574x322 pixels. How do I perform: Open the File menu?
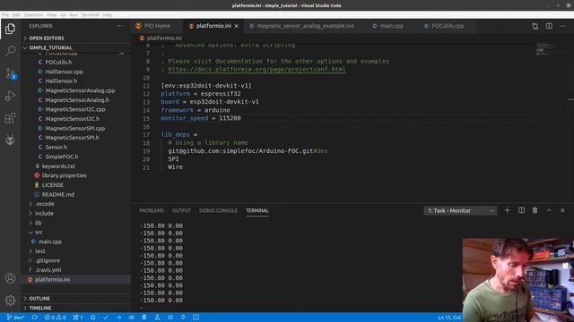tap(5, 14)
